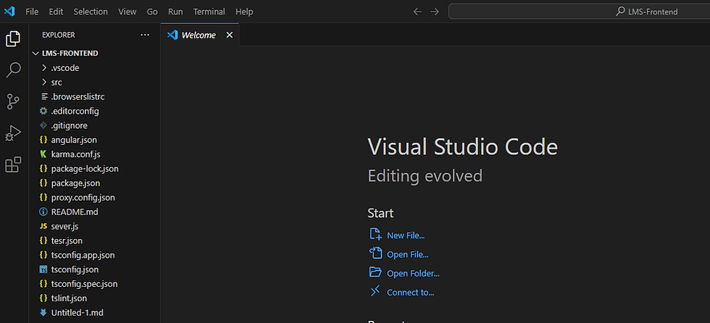Open package.json in the explorer
The height and width of the screenshot is (323, 710).
coord(75,183)
